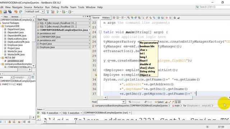
Task: Click the Shift Line Left icon
Action: tap(158, 18)
